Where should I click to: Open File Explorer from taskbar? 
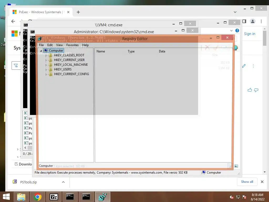click(21, 197)
